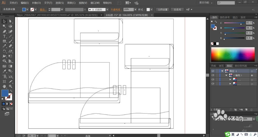Select the Pen tool
The image size is (258, 137).
4,31
